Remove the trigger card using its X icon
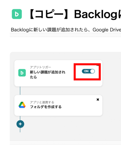 click(98, 66)
